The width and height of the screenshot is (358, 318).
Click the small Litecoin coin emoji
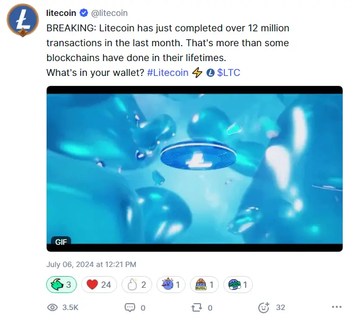210,73
